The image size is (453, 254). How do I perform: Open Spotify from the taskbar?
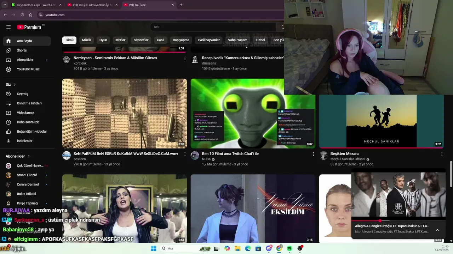click(289, 248)
